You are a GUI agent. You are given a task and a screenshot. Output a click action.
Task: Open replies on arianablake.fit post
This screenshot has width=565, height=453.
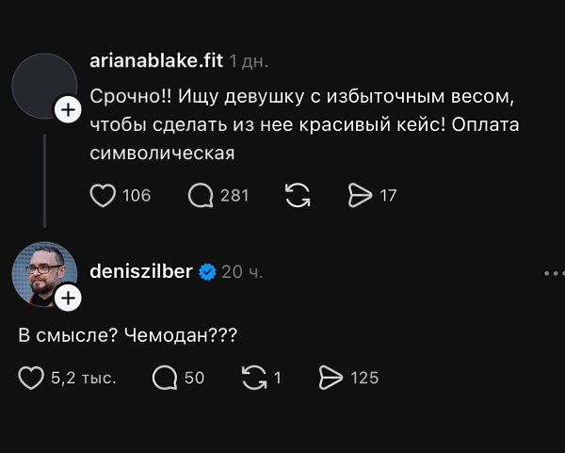click(201, 196)
